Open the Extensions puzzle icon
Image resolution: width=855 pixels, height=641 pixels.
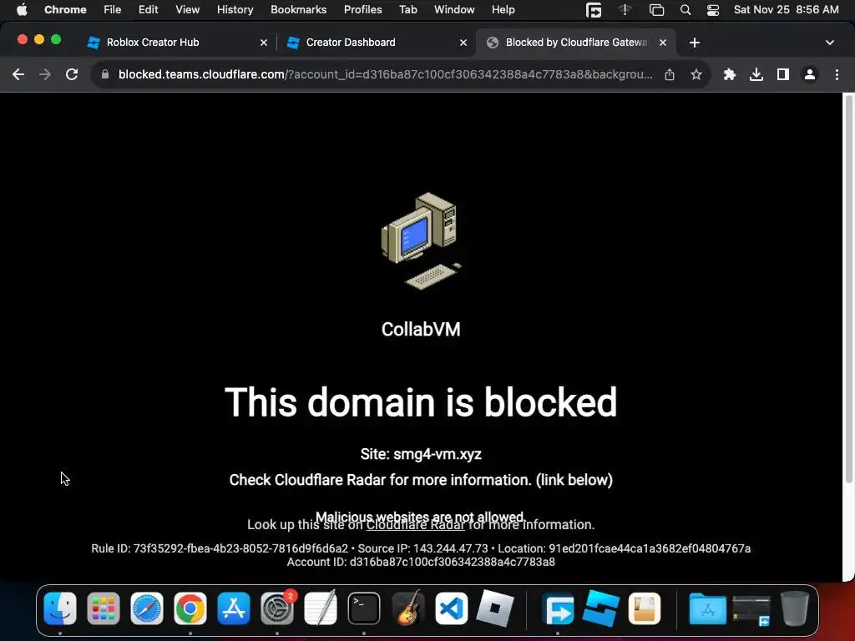[x=729, y=74]
